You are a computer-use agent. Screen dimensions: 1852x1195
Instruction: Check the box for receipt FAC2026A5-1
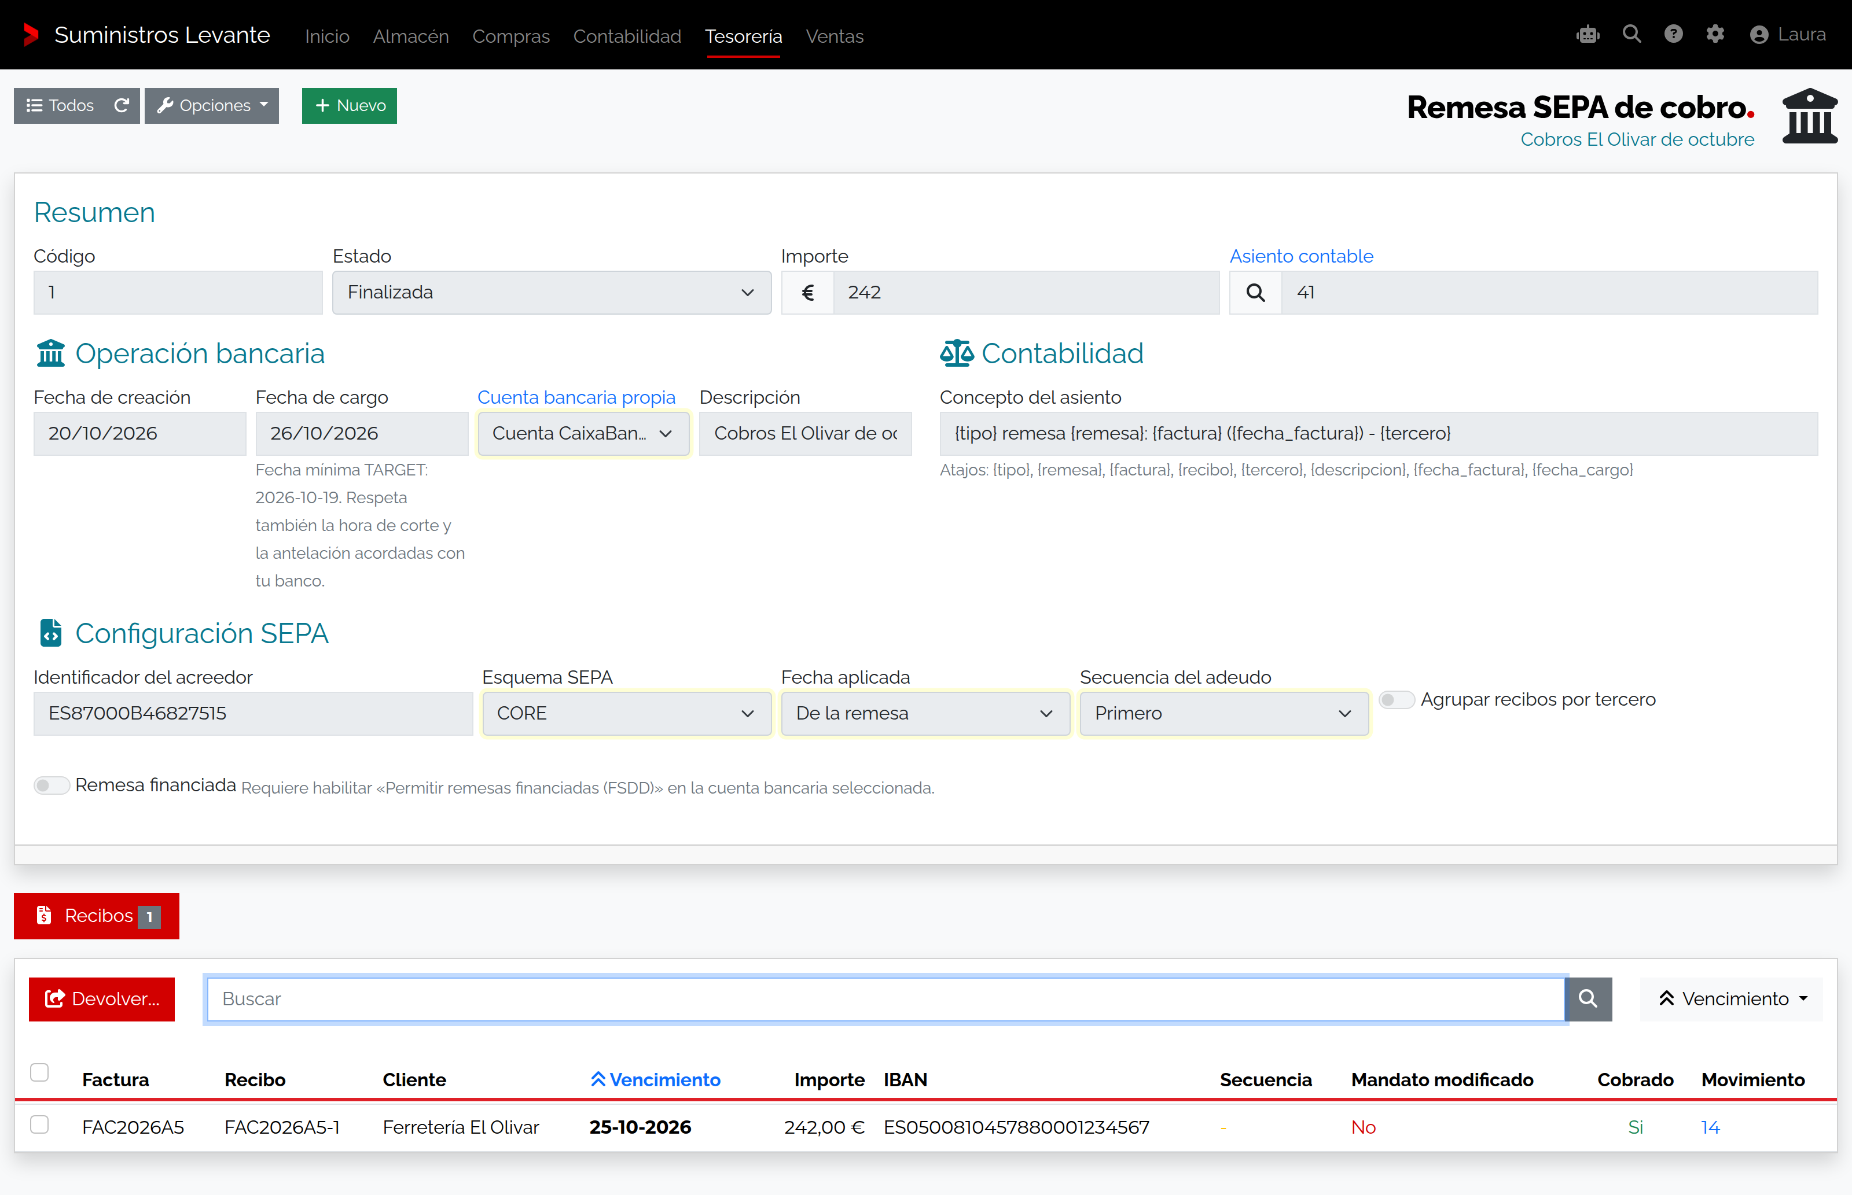pos(39,1124)
